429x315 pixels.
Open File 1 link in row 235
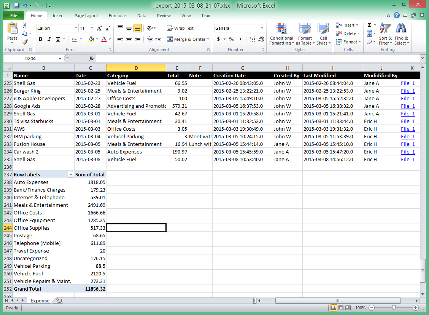coord(408,160)
